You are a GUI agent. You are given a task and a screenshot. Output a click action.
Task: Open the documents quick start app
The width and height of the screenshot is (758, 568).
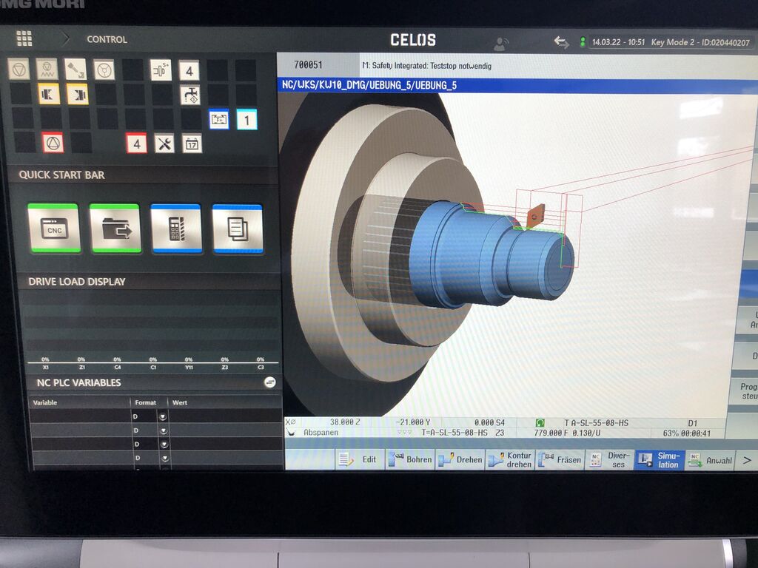(238, 229)
